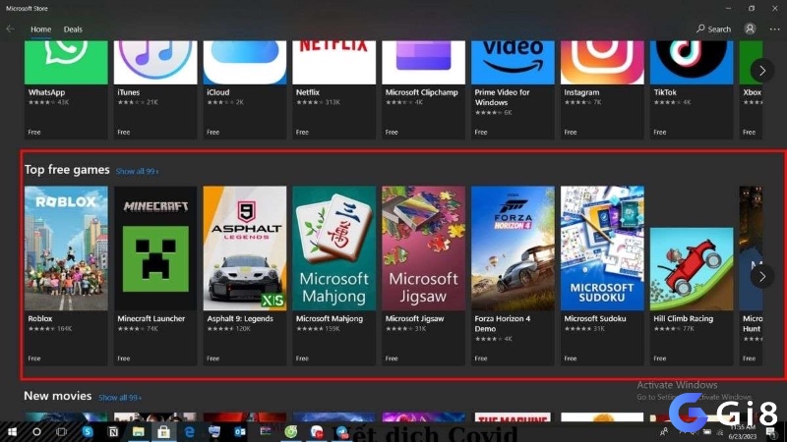
Task: Select the Hill Climb Racing cover
Action: tap(692, 269)
